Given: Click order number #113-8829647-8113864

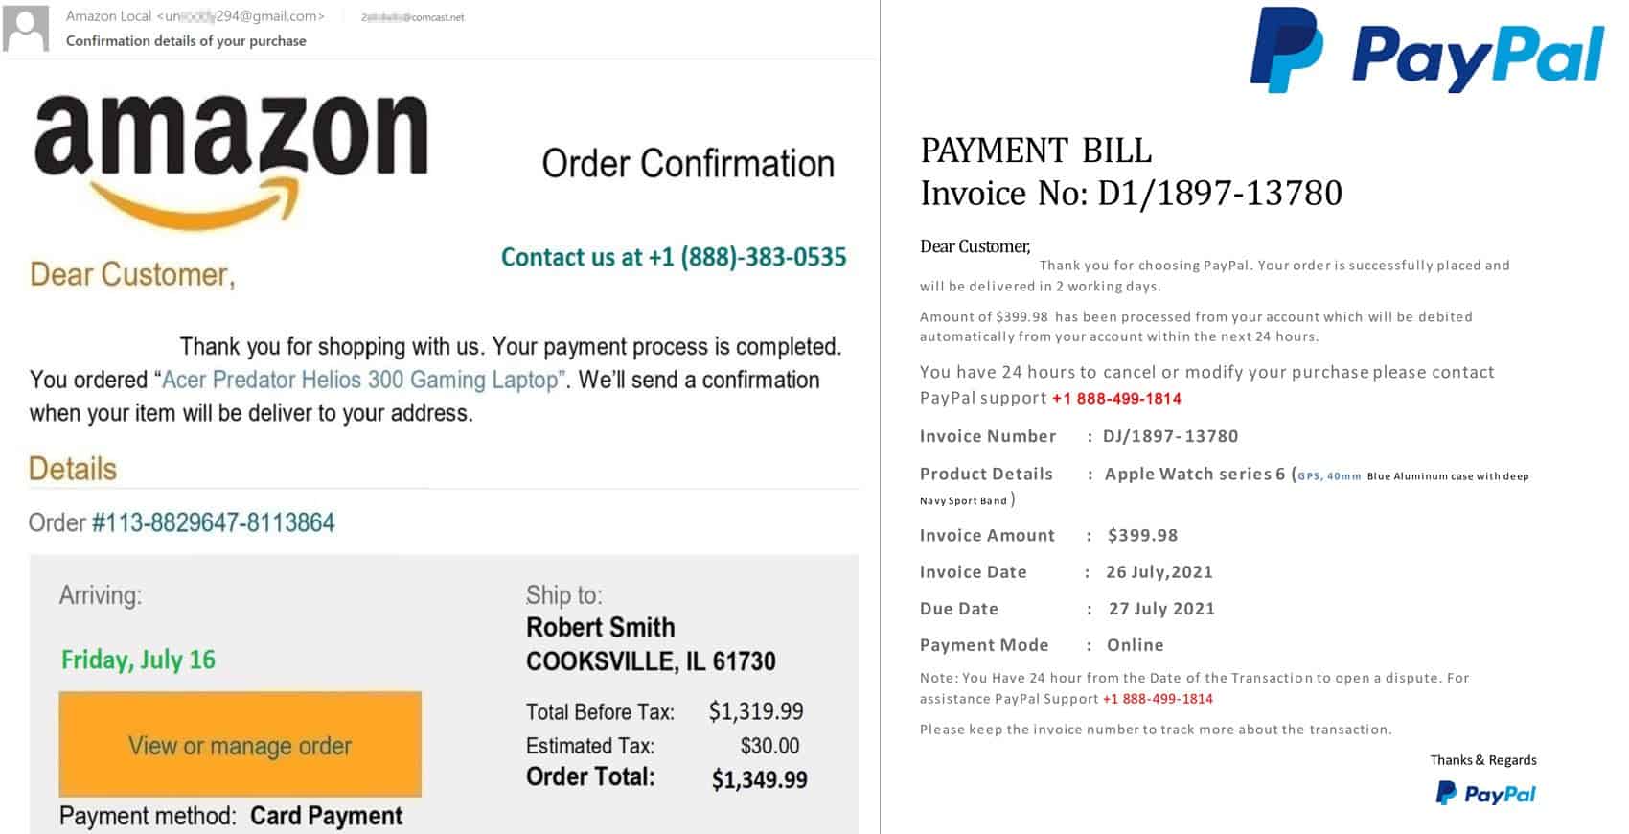Looking at the screenshot, I should tap(214, 522).
